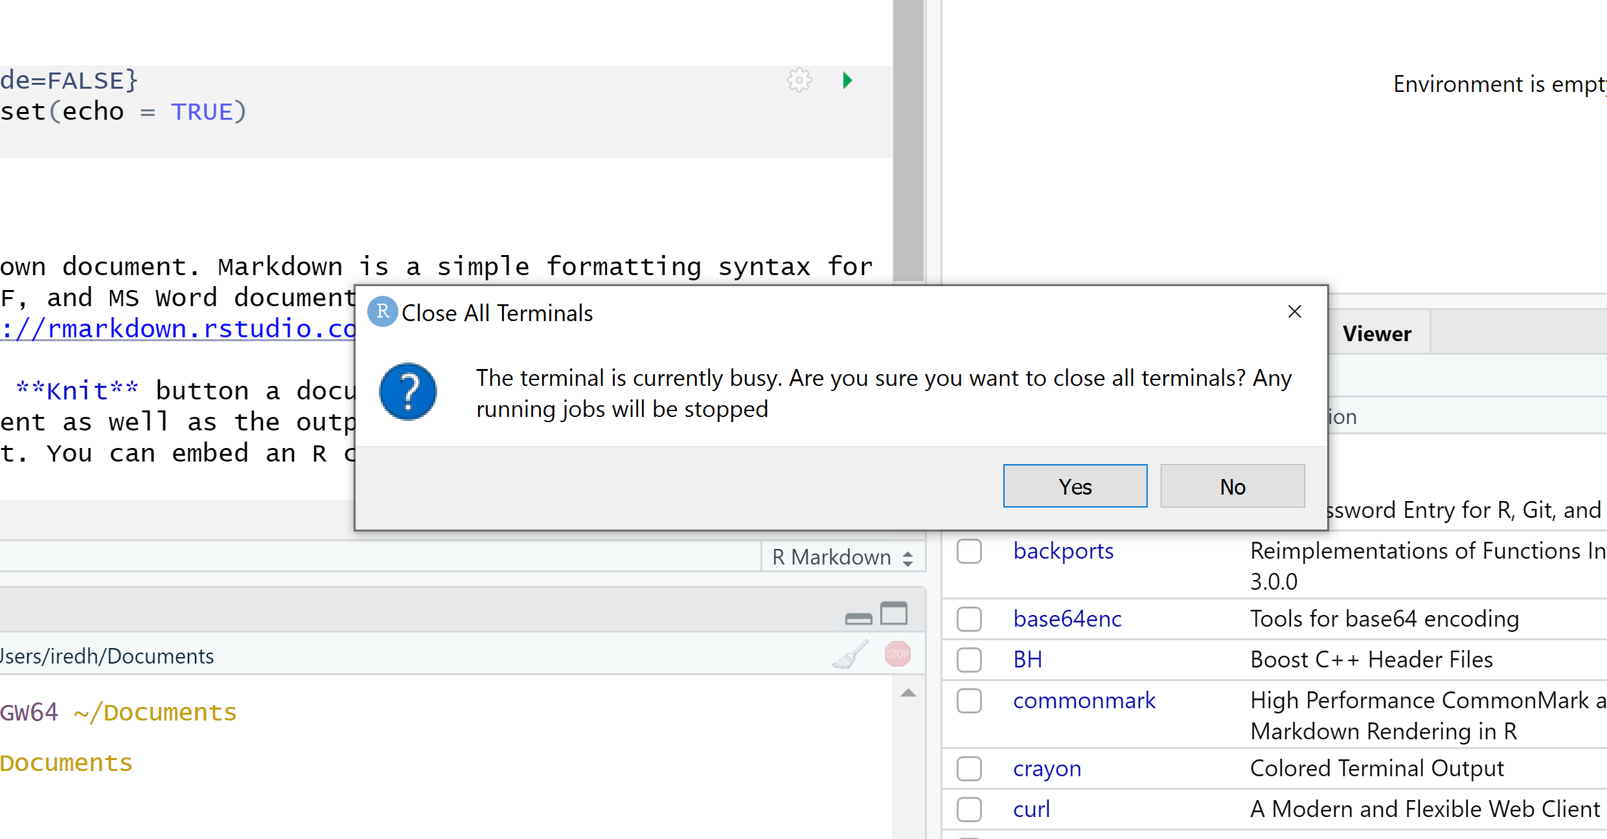Maximize the console pane
Viewport: 1607px width, 839px height.
[895, 614]
